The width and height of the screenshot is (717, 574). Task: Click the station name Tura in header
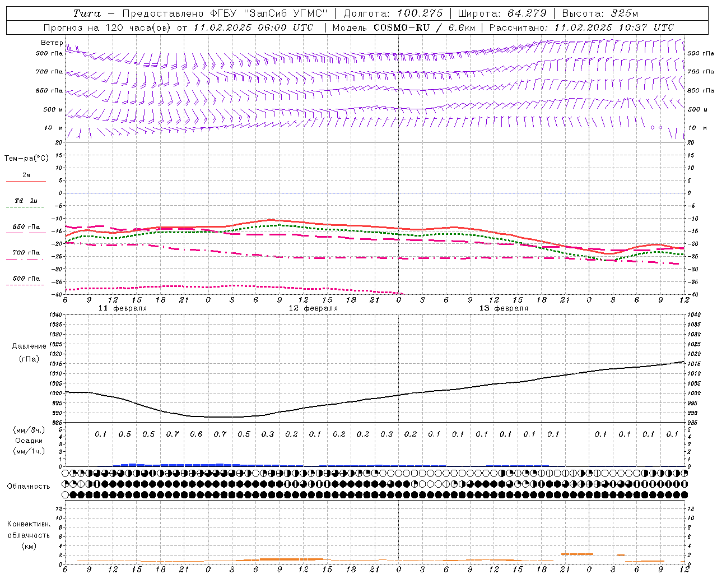[x=87, y=13]
